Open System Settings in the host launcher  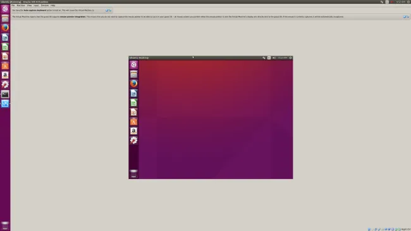point(5,85)
